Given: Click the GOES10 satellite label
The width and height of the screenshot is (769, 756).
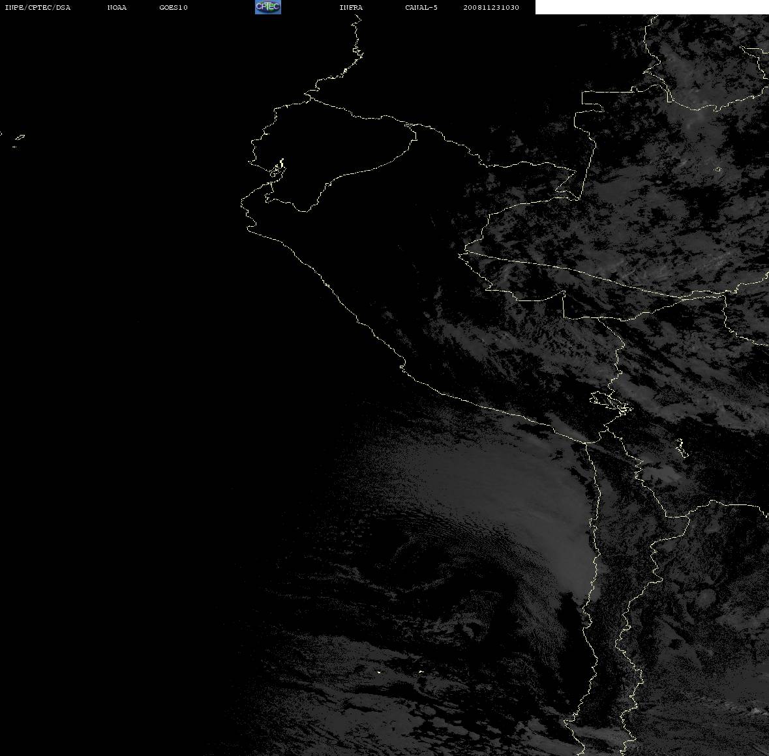Looking at the screenshot, I should [173, 7].
